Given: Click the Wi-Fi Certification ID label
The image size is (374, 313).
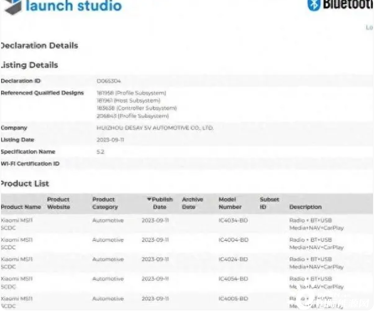Looking at the screenshot, I should point(30,164).
